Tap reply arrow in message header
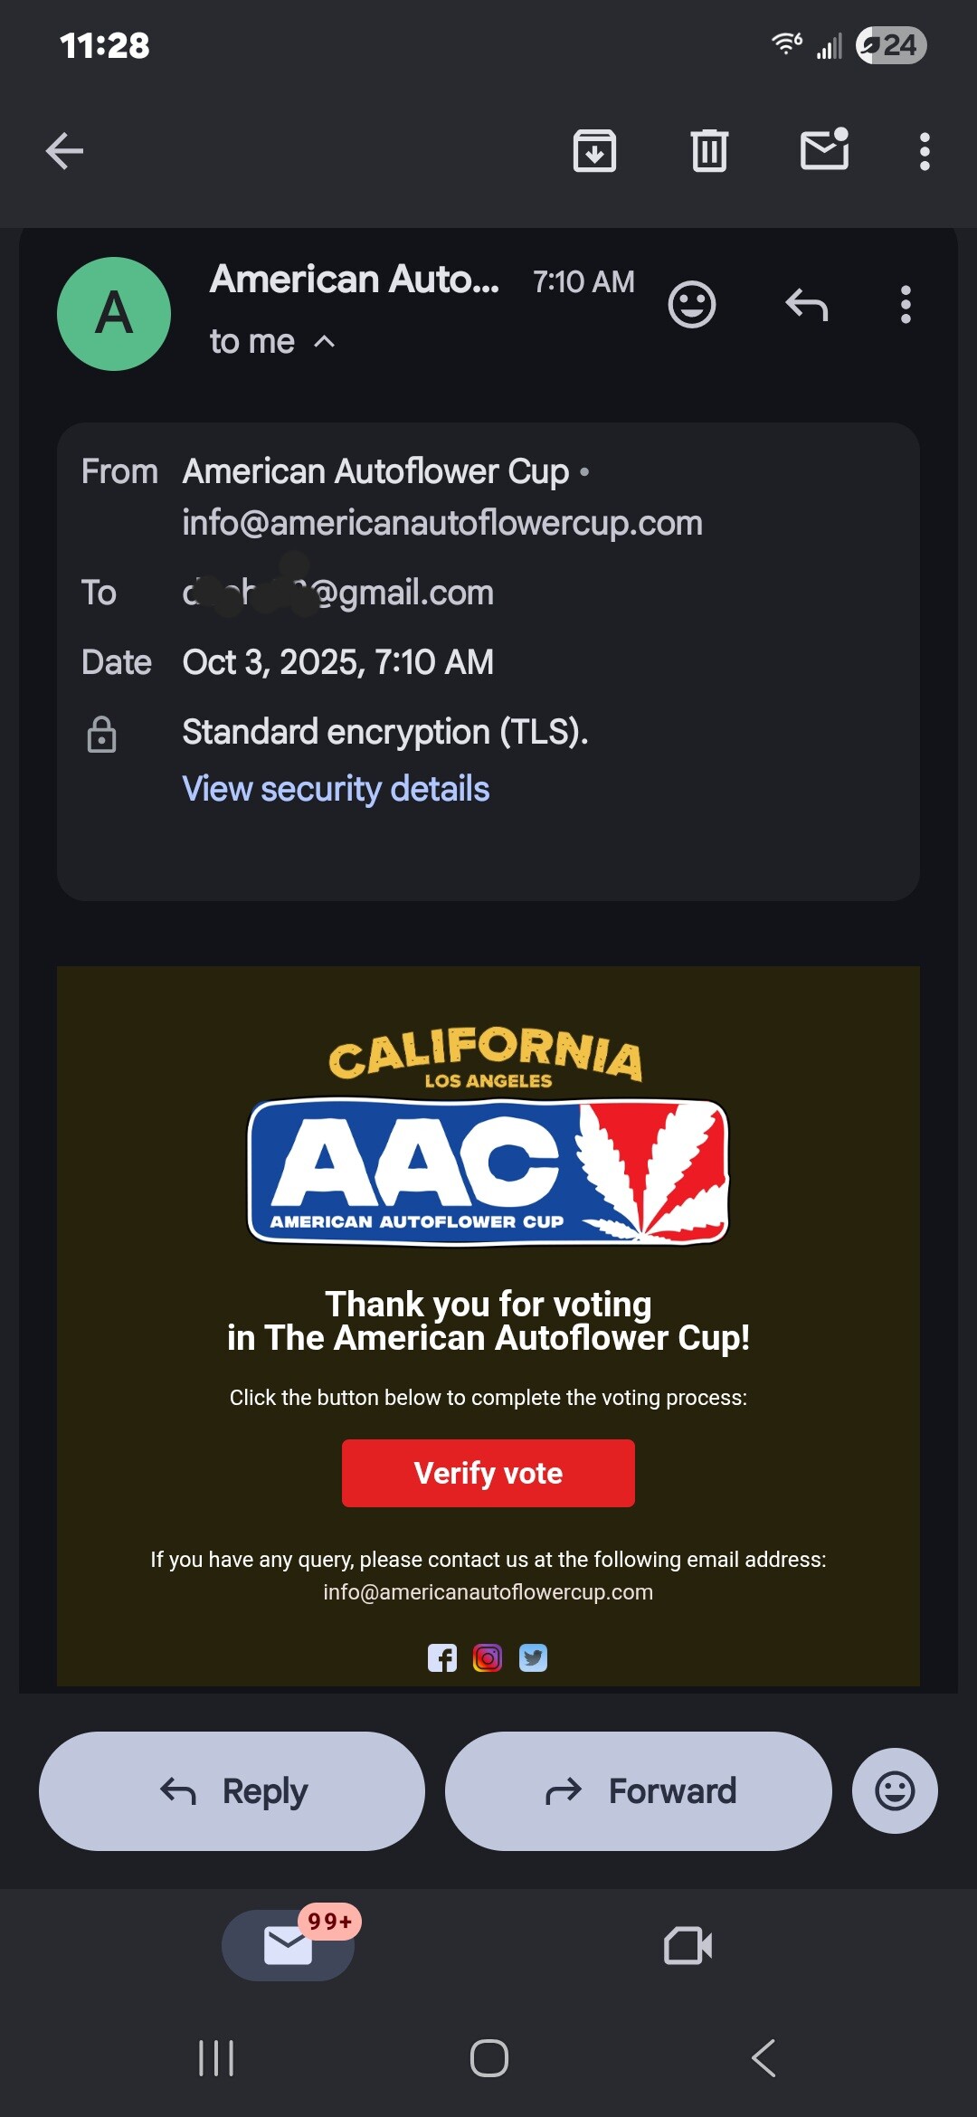Screen dimensions: 977x2117 click(807, 305)
